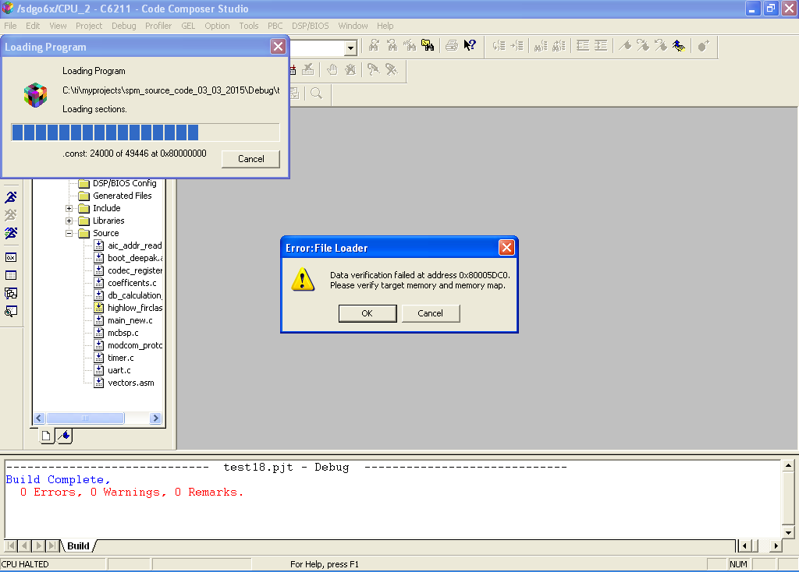The image size is (799, 572).
Task: Open the call stack sidebar icon
Action: coord(11,293)
